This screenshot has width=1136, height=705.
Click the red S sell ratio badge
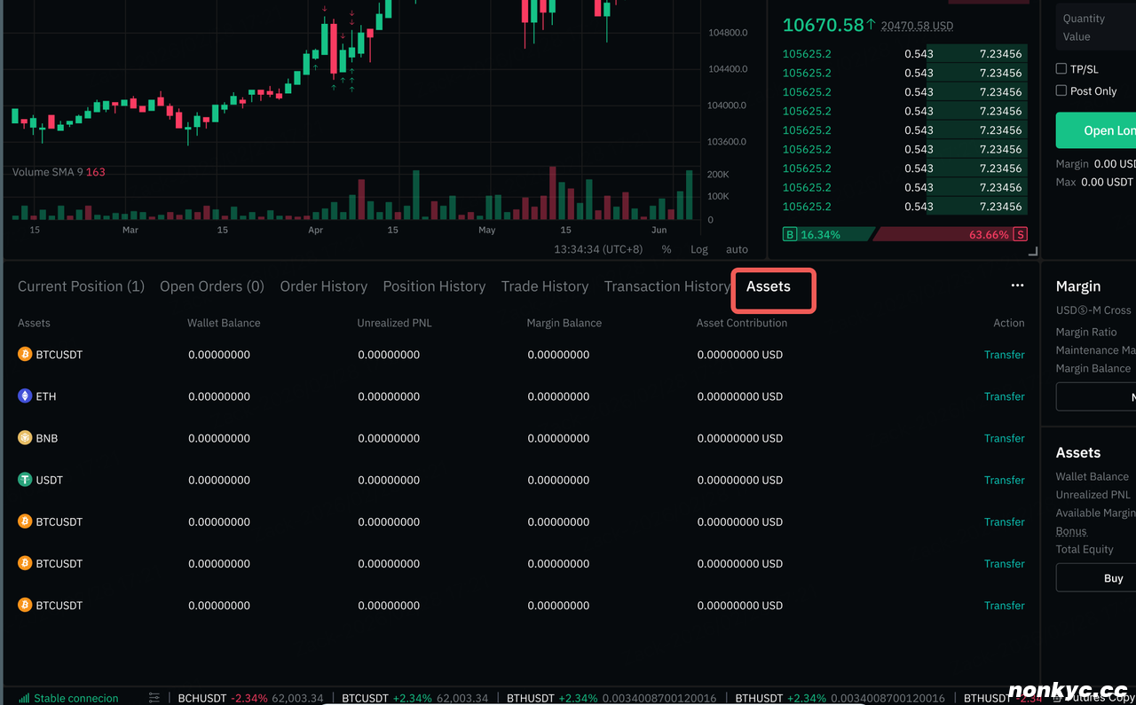pos(1020,234)
